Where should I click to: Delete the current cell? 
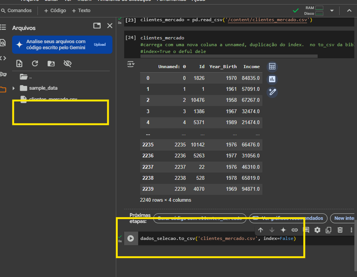(340, 230)
